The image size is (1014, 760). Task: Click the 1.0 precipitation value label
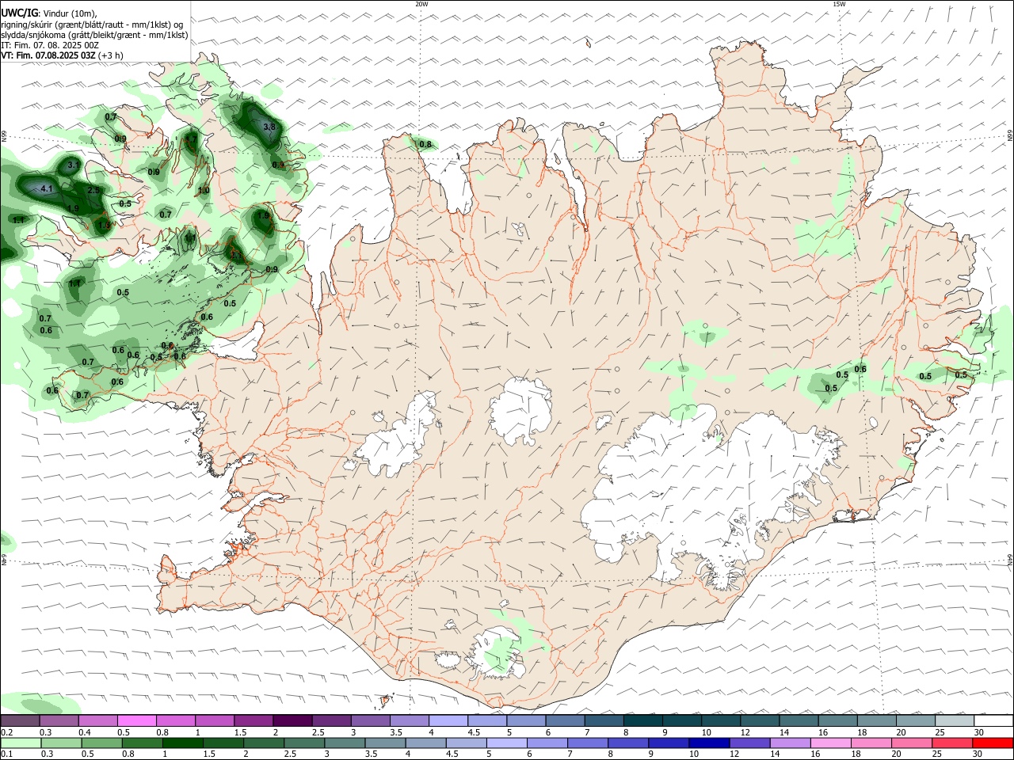[x=204, y=190]
